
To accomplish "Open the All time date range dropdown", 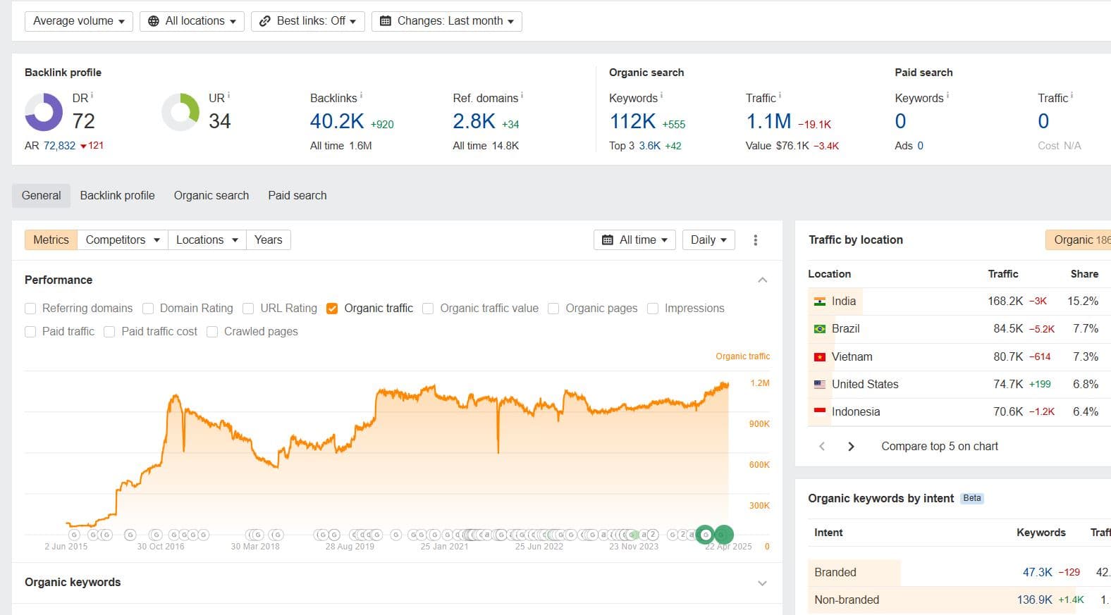I will click(634, 240).
